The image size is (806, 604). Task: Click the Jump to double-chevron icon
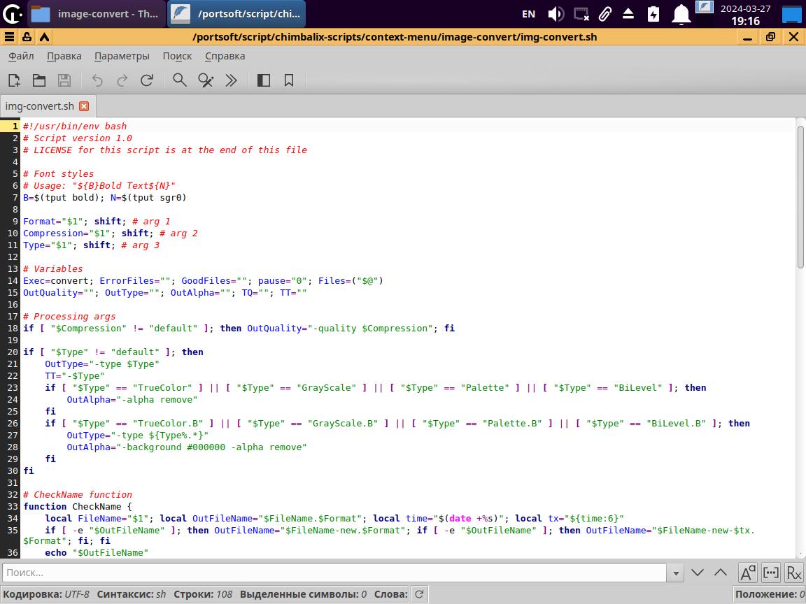[231, 80]
